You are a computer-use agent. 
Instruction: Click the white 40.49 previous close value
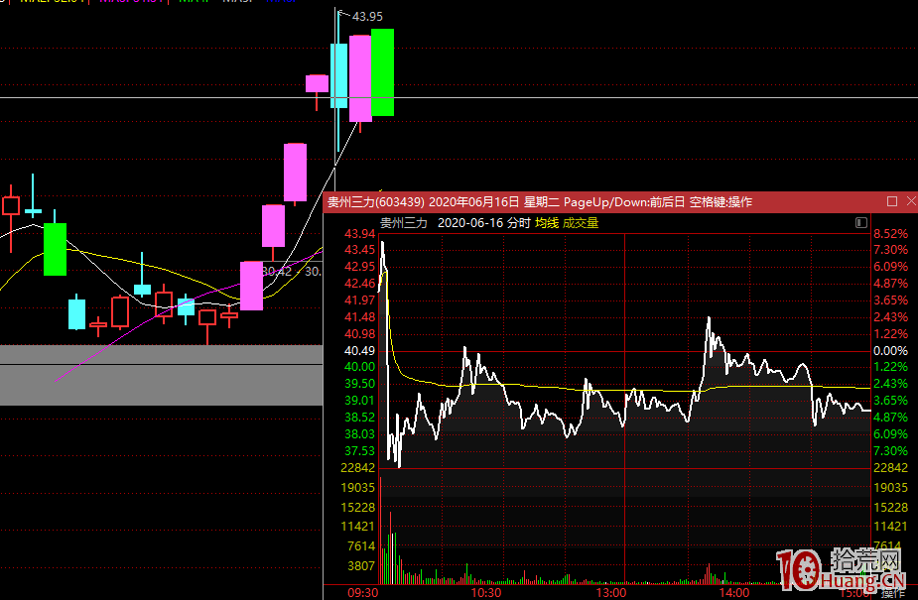[x=359, y=351]
